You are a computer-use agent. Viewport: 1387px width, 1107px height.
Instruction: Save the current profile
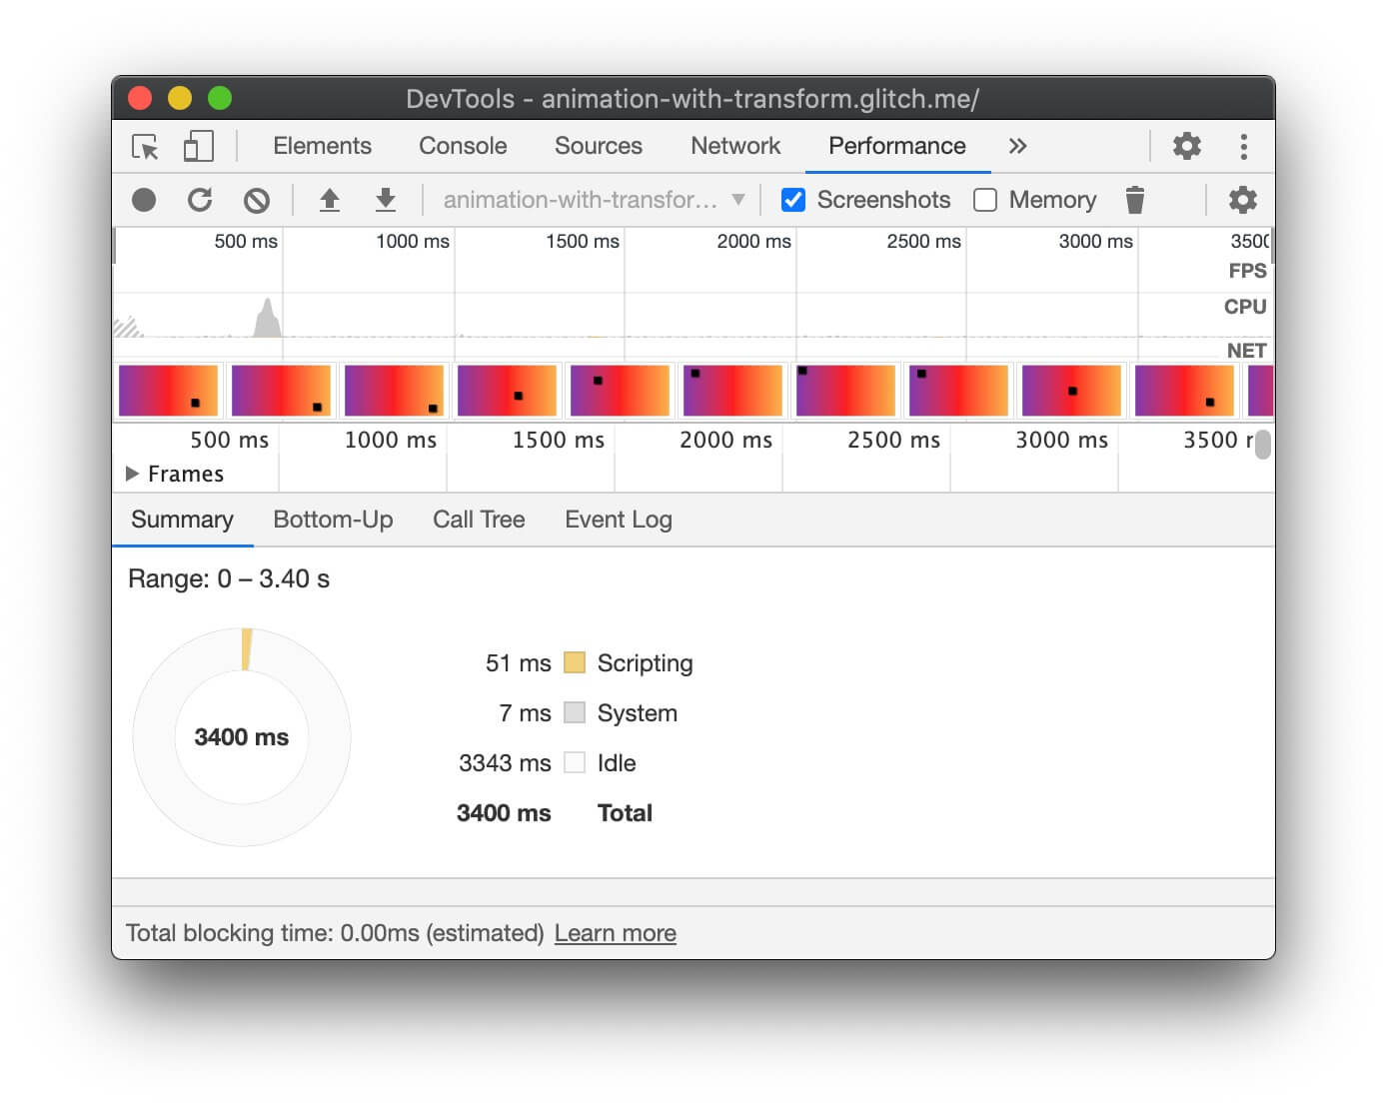[x=386, y=200]
